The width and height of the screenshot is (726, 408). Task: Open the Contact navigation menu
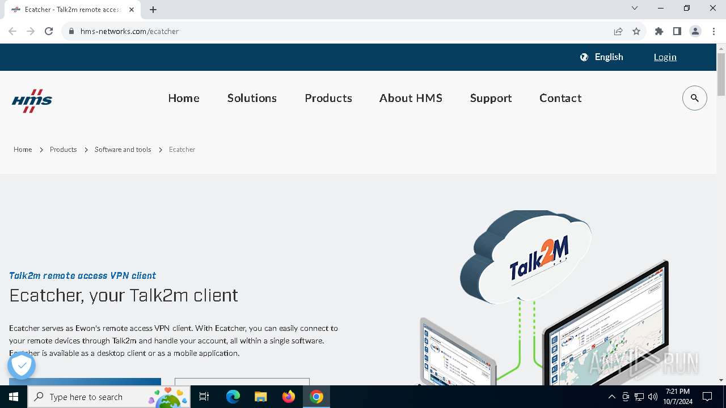click(x=560, y=98)
